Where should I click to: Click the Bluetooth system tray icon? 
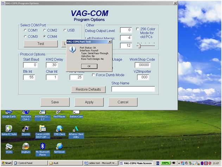pos(202,163)
